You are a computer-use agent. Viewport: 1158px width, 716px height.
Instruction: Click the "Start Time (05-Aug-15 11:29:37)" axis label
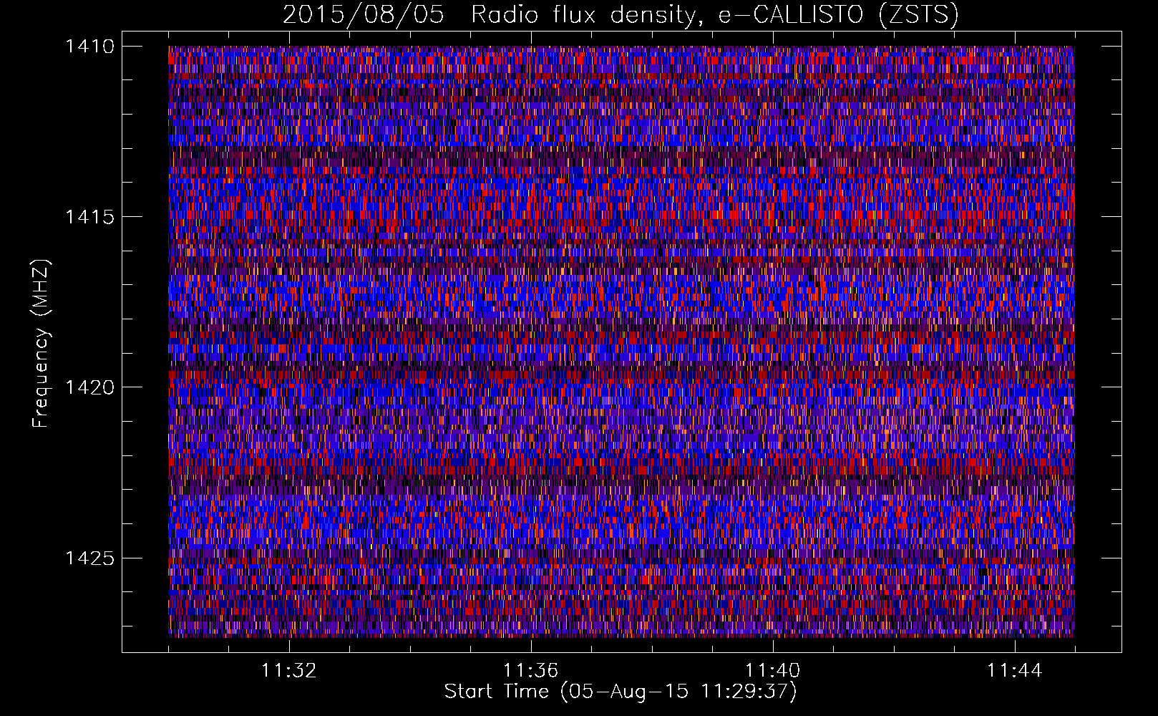click(x=621, y=692)
